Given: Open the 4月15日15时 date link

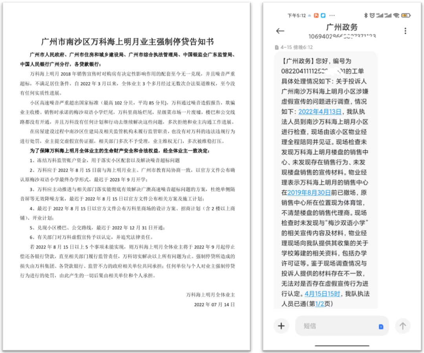Looking at the screenshot, I should (322, 294).
